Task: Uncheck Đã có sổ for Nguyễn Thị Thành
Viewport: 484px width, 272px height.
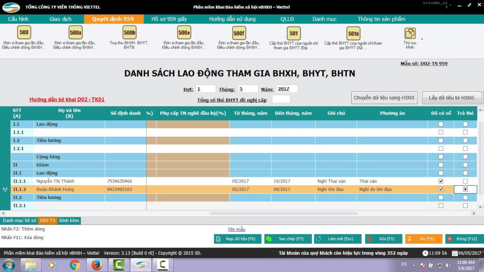Action: click(x=441, y=181)
